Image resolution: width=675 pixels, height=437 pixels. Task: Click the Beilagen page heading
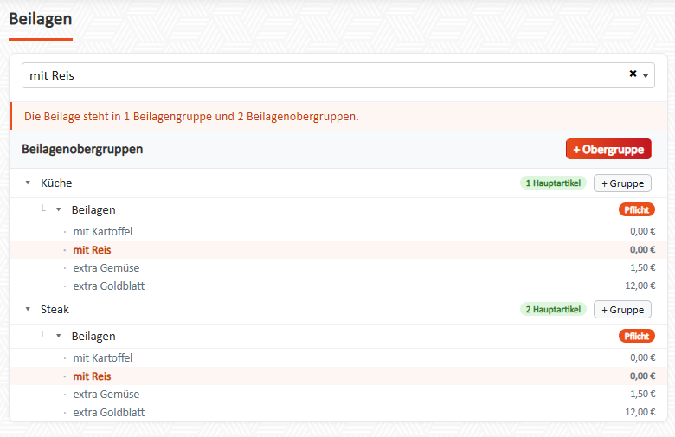(41, 19)
